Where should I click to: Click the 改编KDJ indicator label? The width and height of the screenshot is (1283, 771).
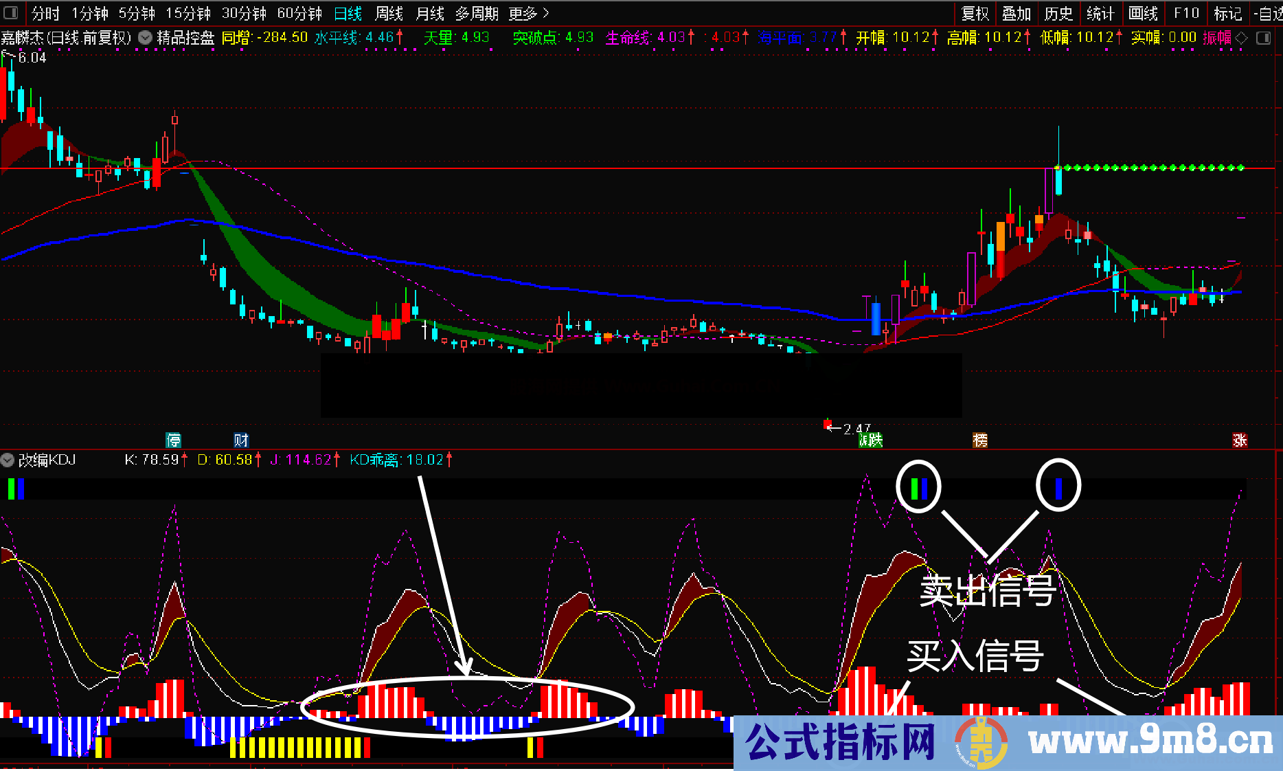click(47, 460)
